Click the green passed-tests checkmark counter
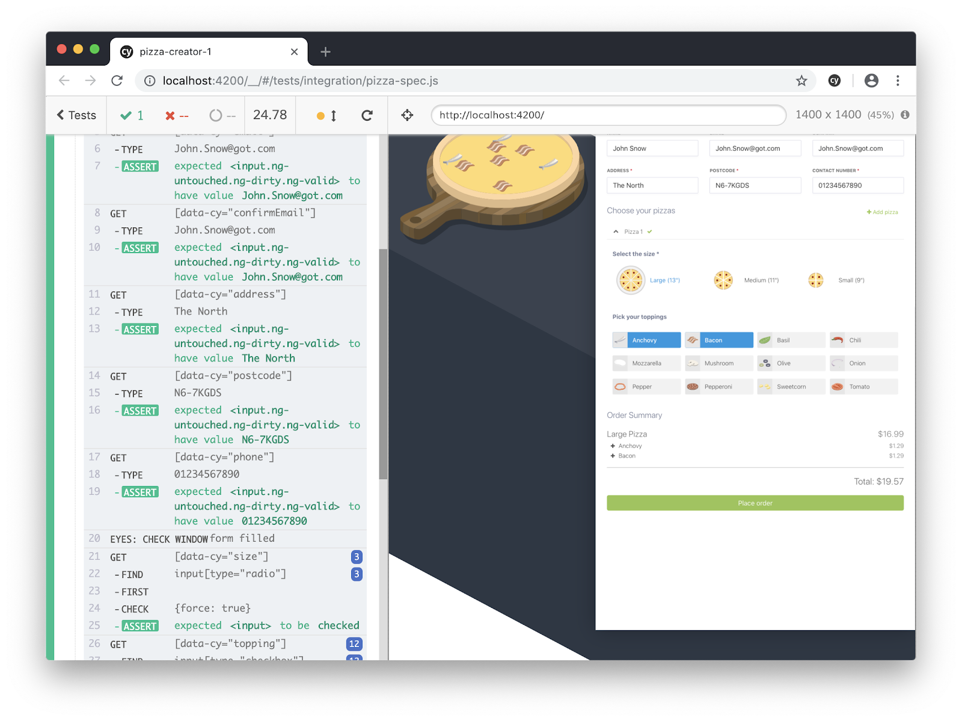The height and width of the screenshot is (721, 962). pyautogui.click(x=130, y=115)
